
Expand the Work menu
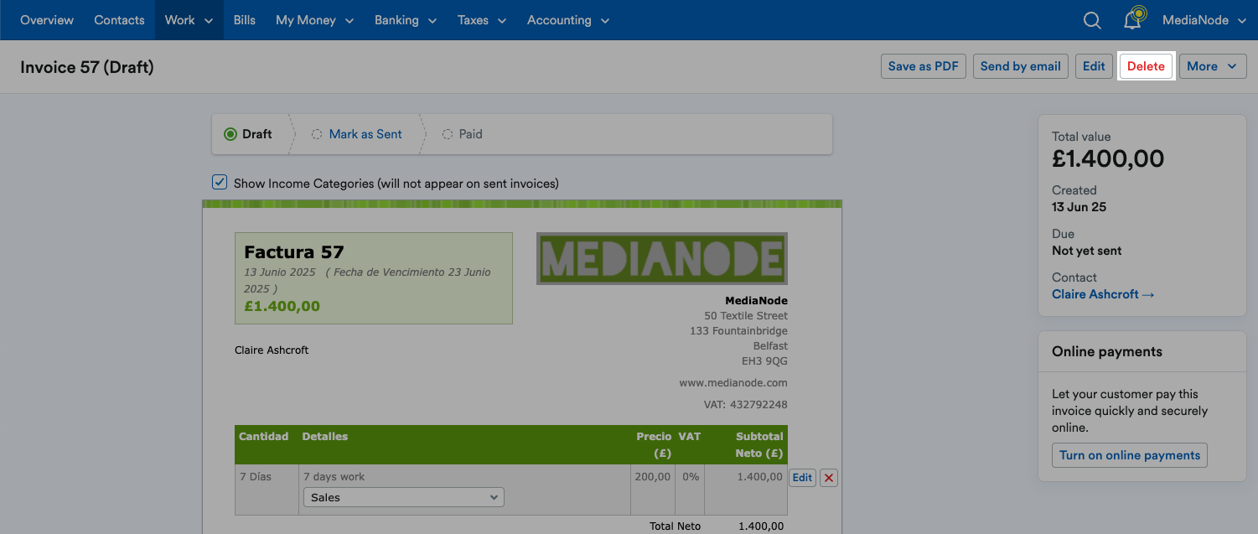pyautogui.click(x=189, y=20)
